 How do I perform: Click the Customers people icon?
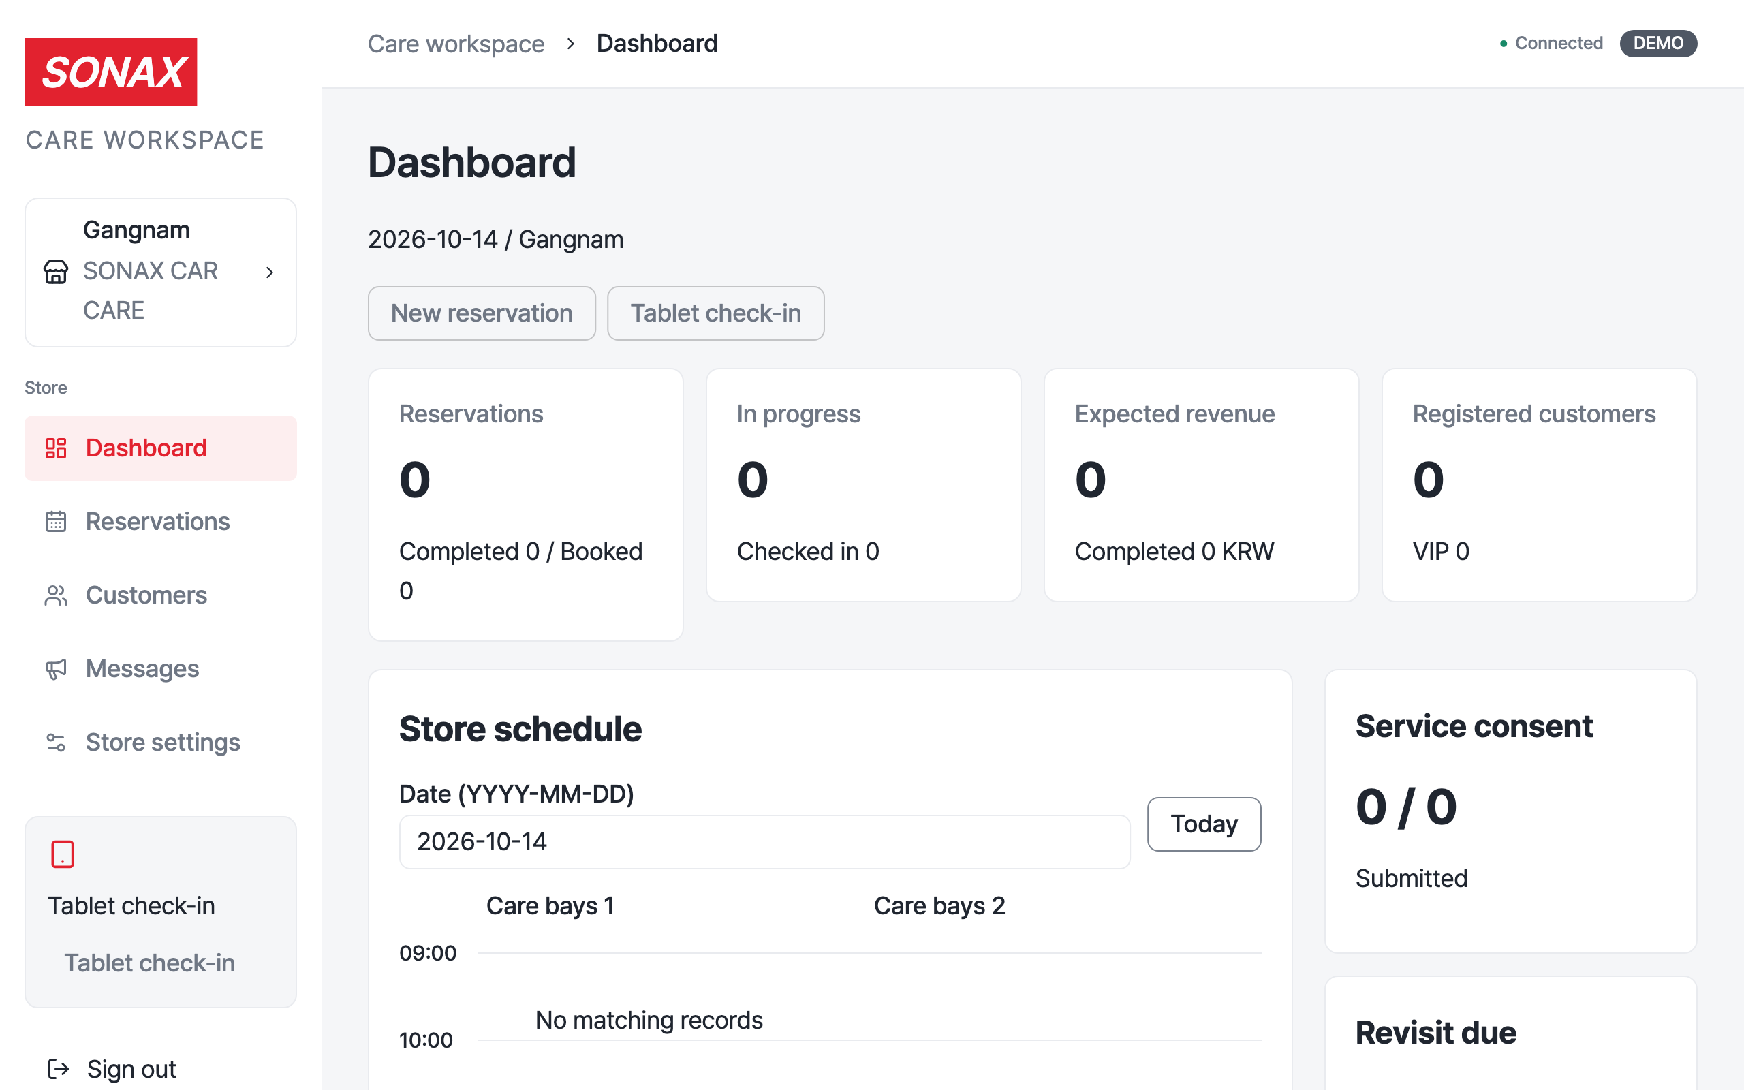(55, 595)
